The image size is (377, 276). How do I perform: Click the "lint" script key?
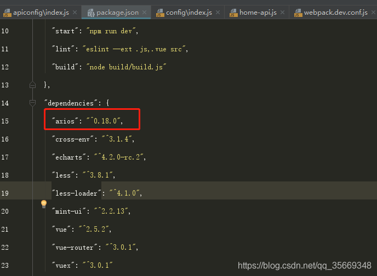click(x=63, y=49)
